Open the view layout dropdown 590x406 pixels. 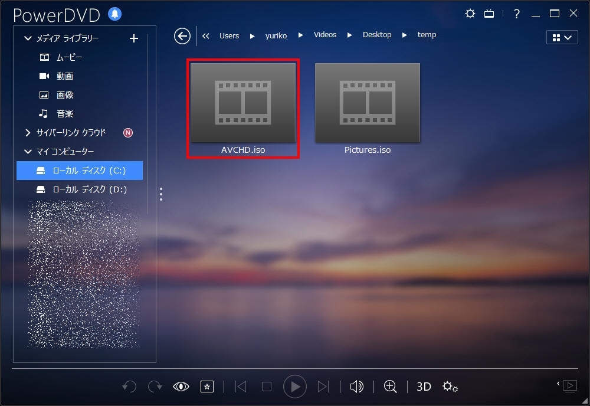click(x=562, y=37)
